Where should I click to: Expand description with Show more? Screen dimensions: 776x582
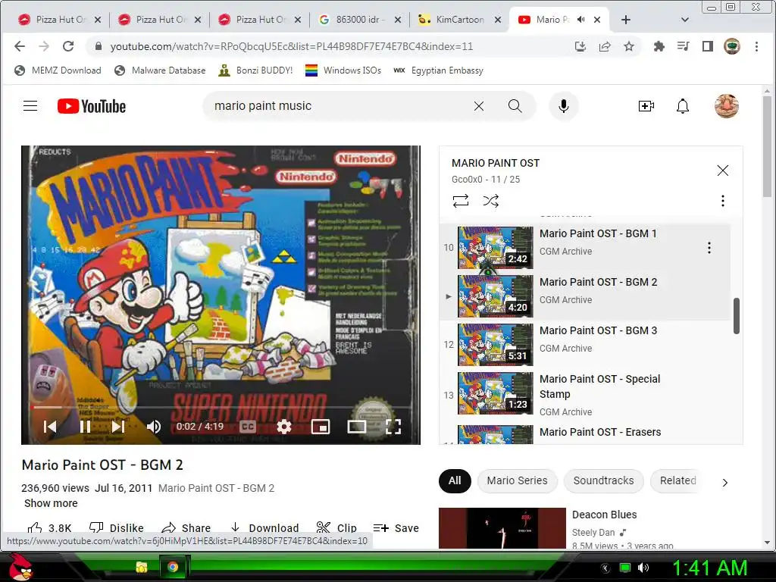[51, 503]
